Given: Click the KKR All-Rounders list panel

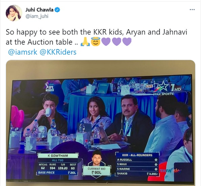Looking at the screenshot, I should pyautogui.click(x=137, y=164).
